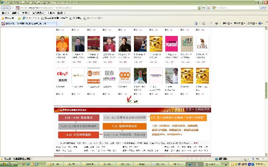Go forward with the browser Forward arrow
This screenshot has width=268, height=167.
9,8
